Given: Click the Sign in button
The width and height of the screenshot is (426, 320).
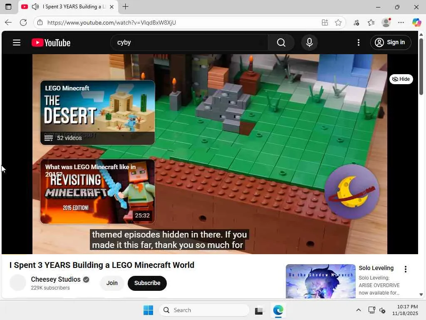Looking at the screenshot, I should tap(390, 42).
